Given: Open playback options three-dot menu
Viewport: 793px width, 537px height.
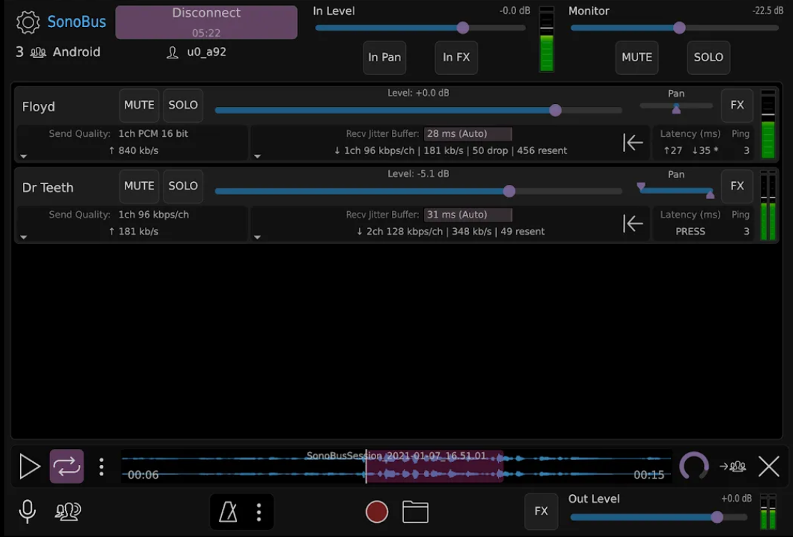Looking at the screenshot, I should point(101,466).
